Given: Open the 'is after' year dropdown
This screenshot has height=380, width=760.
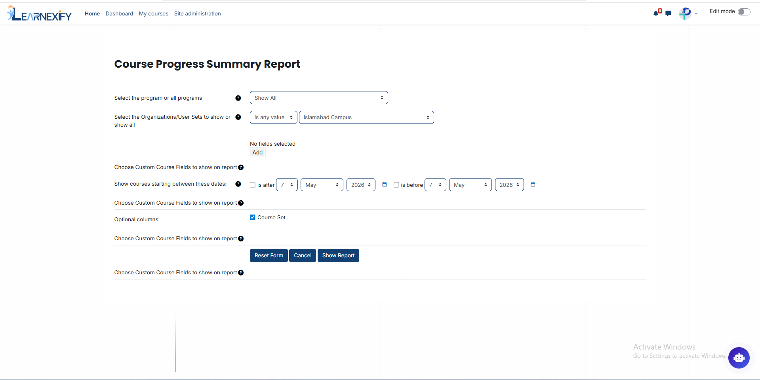Looking at the screenshot, I should pos(361,185).
